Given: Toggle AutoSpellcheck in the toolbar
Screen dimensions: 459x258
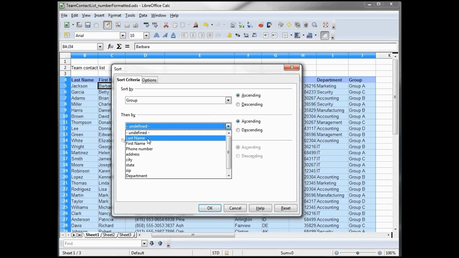Looking at the screenshot, I should [x=155, y=25].
